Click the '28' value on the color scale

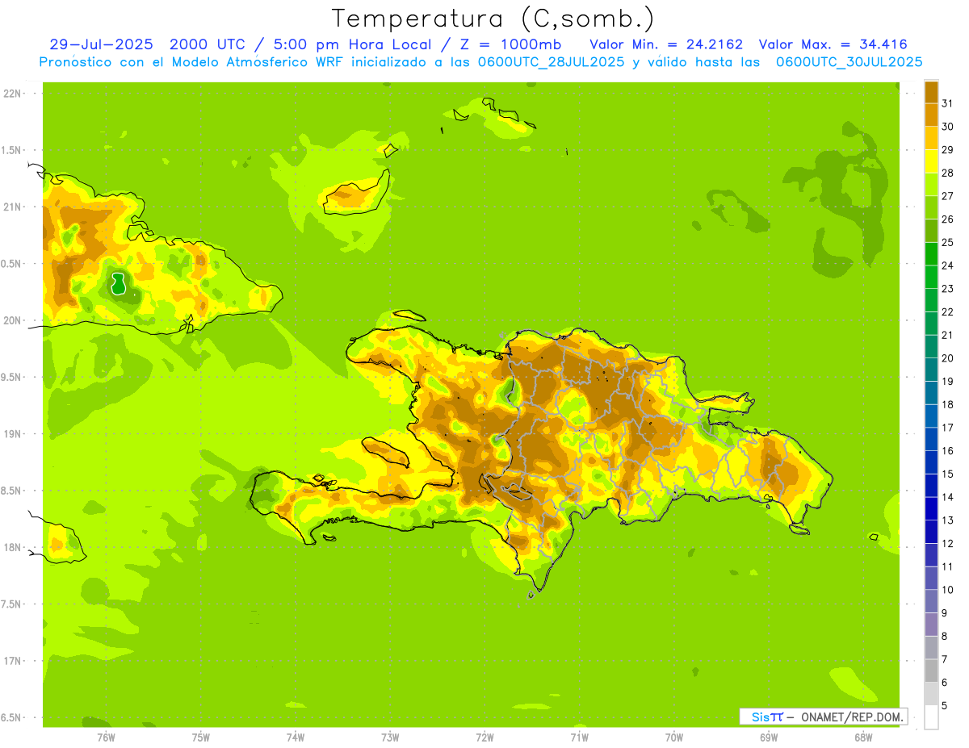tap(948, 172)
